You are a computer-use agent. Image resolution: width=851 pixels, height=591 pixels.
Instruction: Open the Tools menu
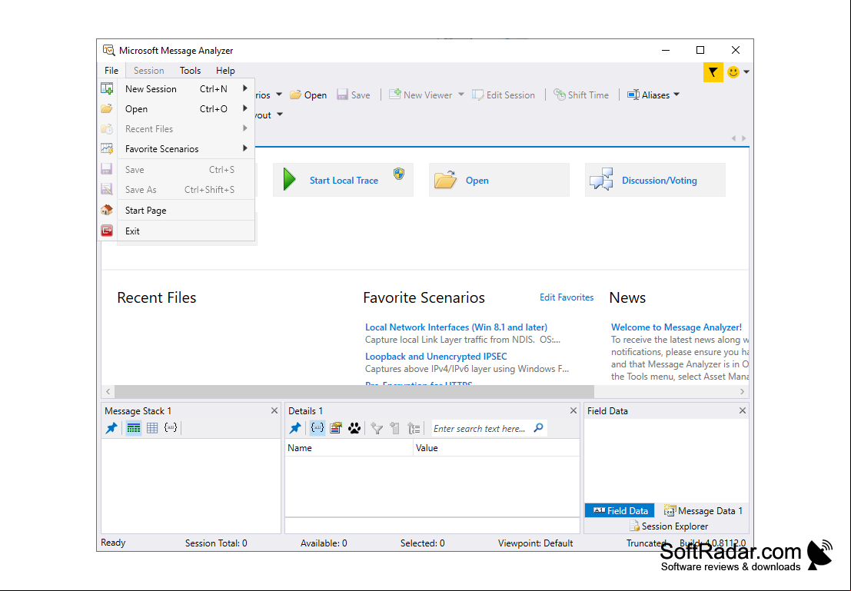[x=190, y=71]
